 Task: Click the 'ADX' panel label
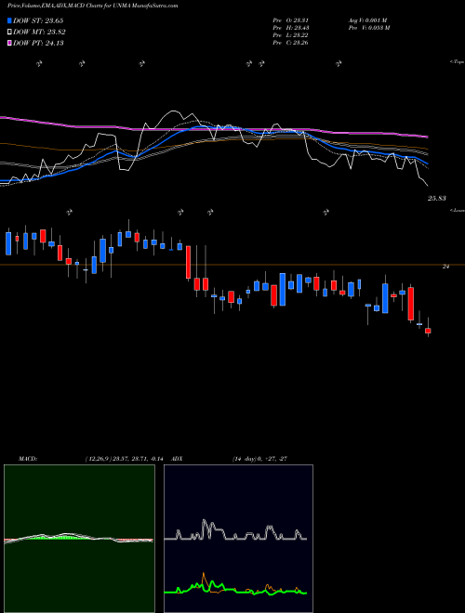pos(178,458)
